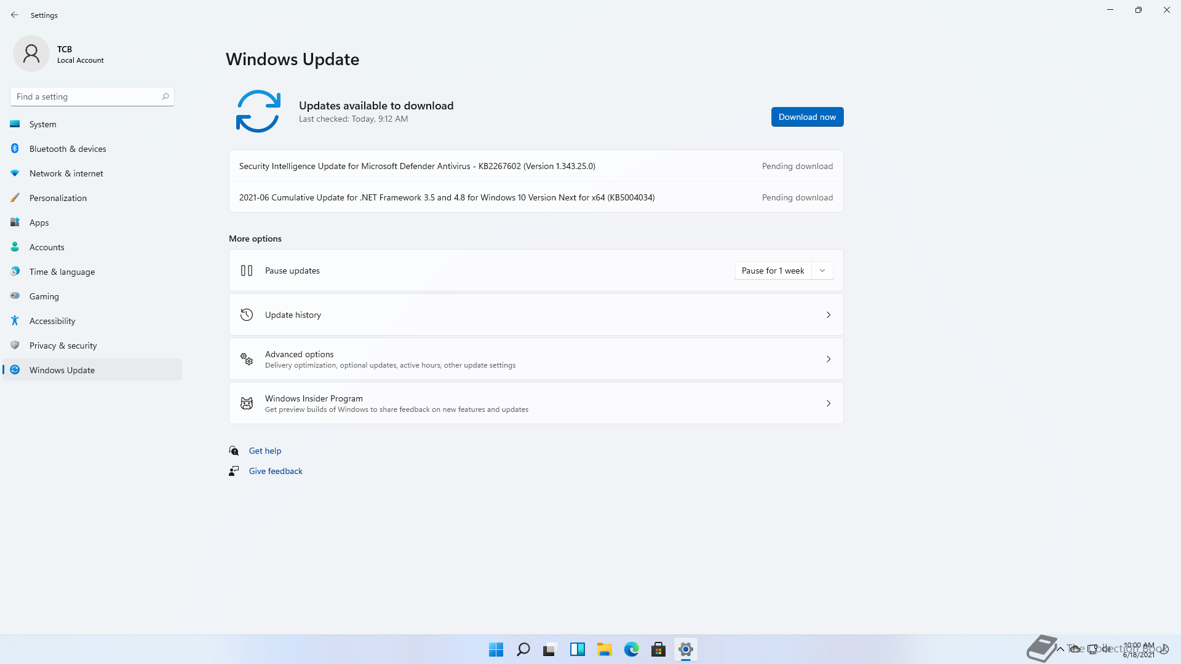1181x664 pixels.
Task: Click the KB5004034 .NET Framework update entry
Action: (536, 197)
